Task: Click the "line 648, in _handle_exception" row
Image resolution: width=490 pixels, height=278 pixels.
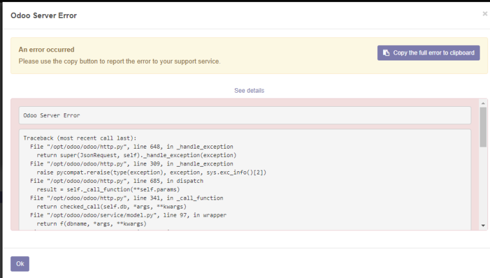Action: point(132,147)
